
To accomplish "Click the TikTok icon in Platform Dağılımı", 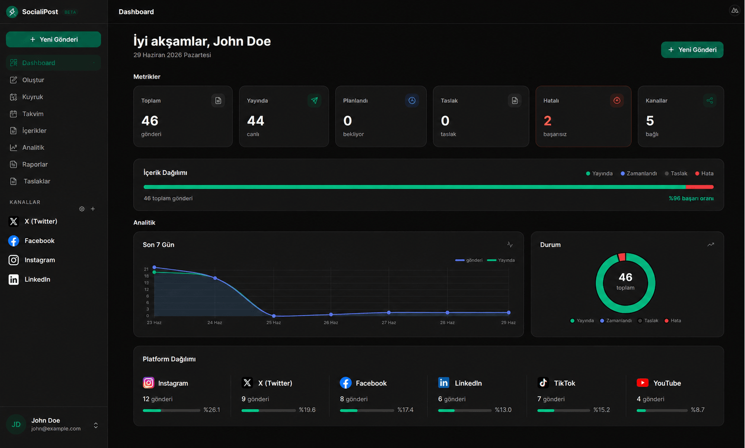I will click(543, 383).
